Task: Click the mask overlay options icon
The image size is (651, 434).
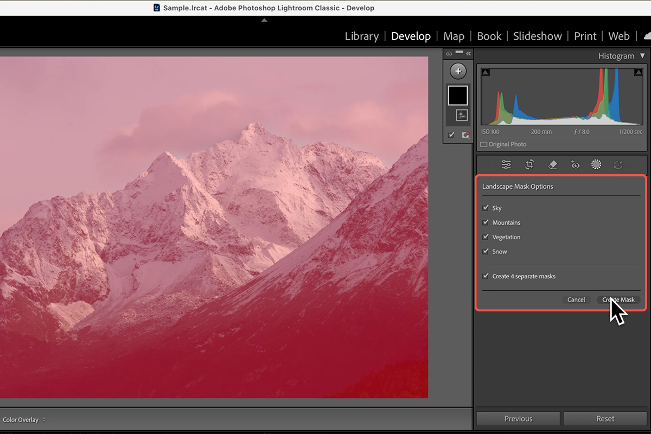Action: point(465,135)
